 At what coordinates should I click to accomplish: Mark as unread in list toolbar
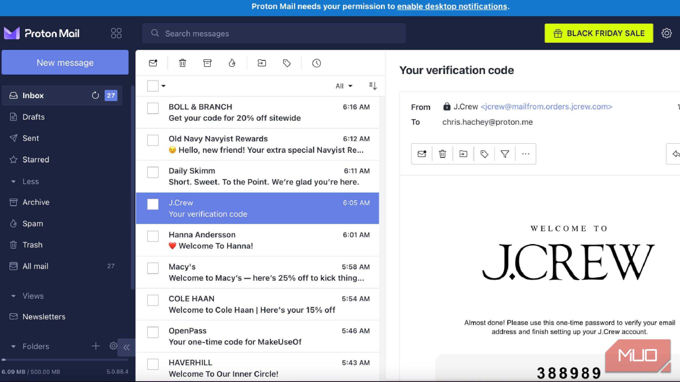point(153,63)
